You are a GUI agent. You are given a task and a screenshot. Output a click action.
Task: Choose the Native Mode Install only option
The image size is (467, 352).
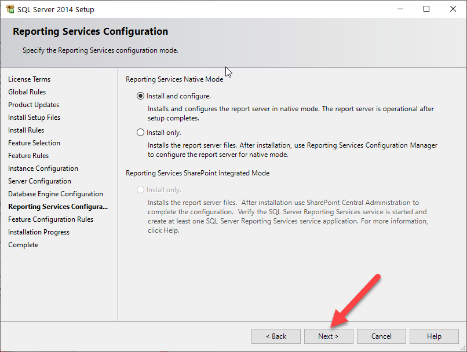[x=140, y=133]
